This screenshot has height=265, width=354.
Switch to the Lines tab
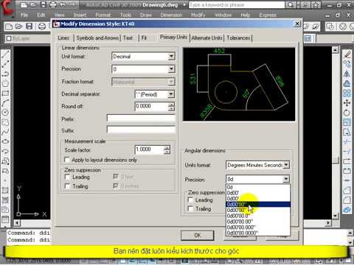click(63, 38)
